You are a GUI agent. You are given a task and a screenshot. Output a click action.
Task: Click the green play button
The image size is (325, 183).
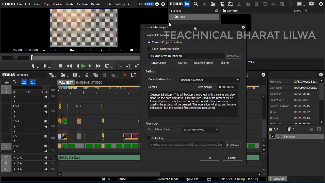(84, 66)
